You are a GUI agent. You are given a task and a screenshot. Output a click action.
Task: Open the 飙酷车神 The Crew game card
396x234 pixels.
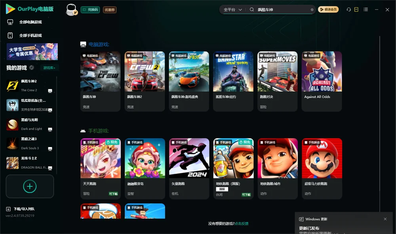[x=101, y=81]
